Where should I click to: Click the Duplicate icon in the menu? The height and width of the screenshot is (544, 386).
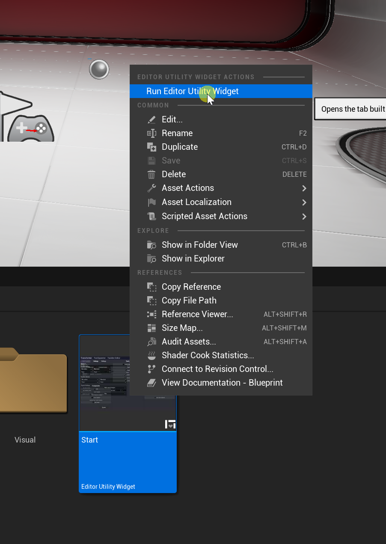pos(151,147)
